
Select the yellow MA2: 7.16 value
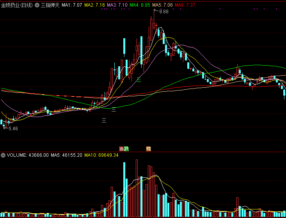[x=94, y=5]
